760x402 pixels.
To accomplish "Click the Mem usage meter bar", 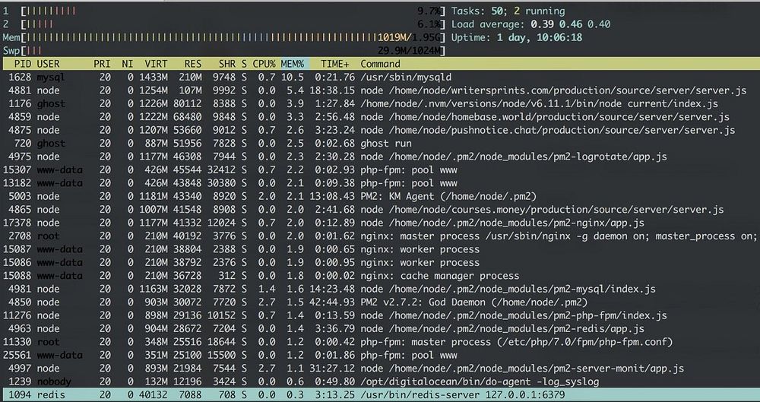I will click(233, 37).
